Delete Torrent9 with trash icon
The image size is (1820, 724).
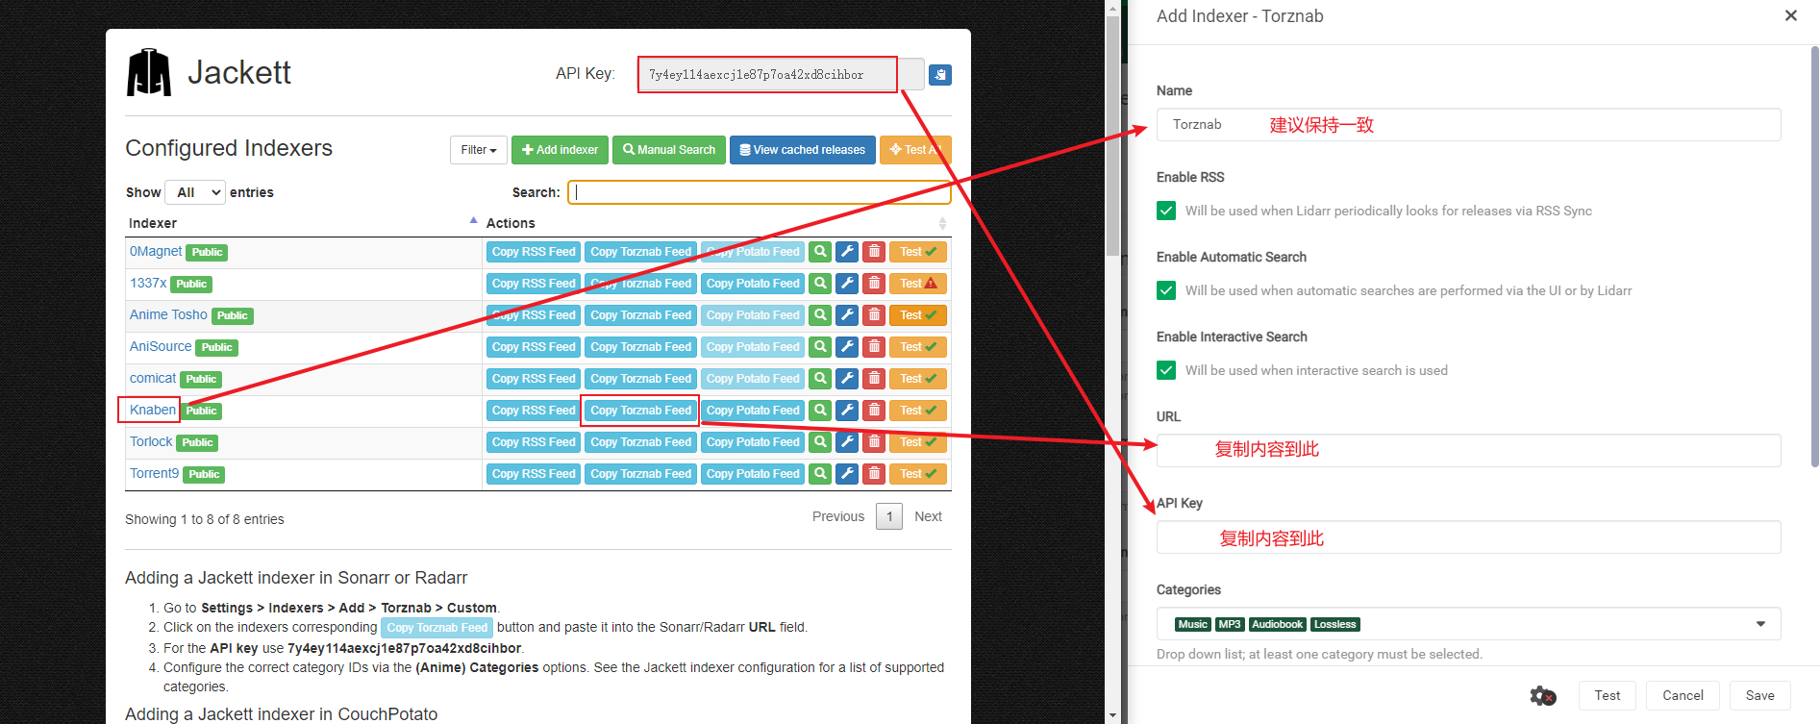874,474
